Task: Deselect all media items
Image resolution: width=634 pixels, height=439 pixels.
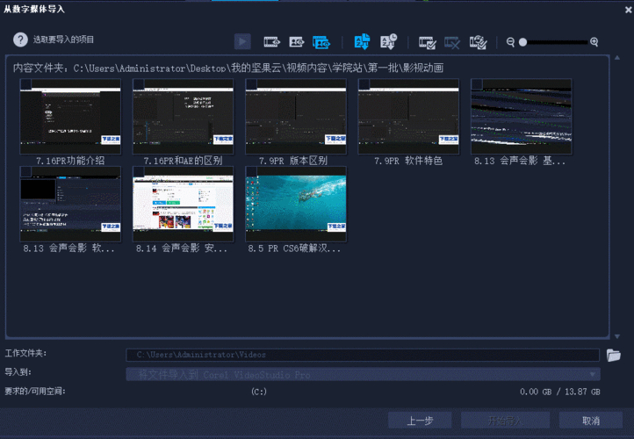Action: [x=452, y=42]
